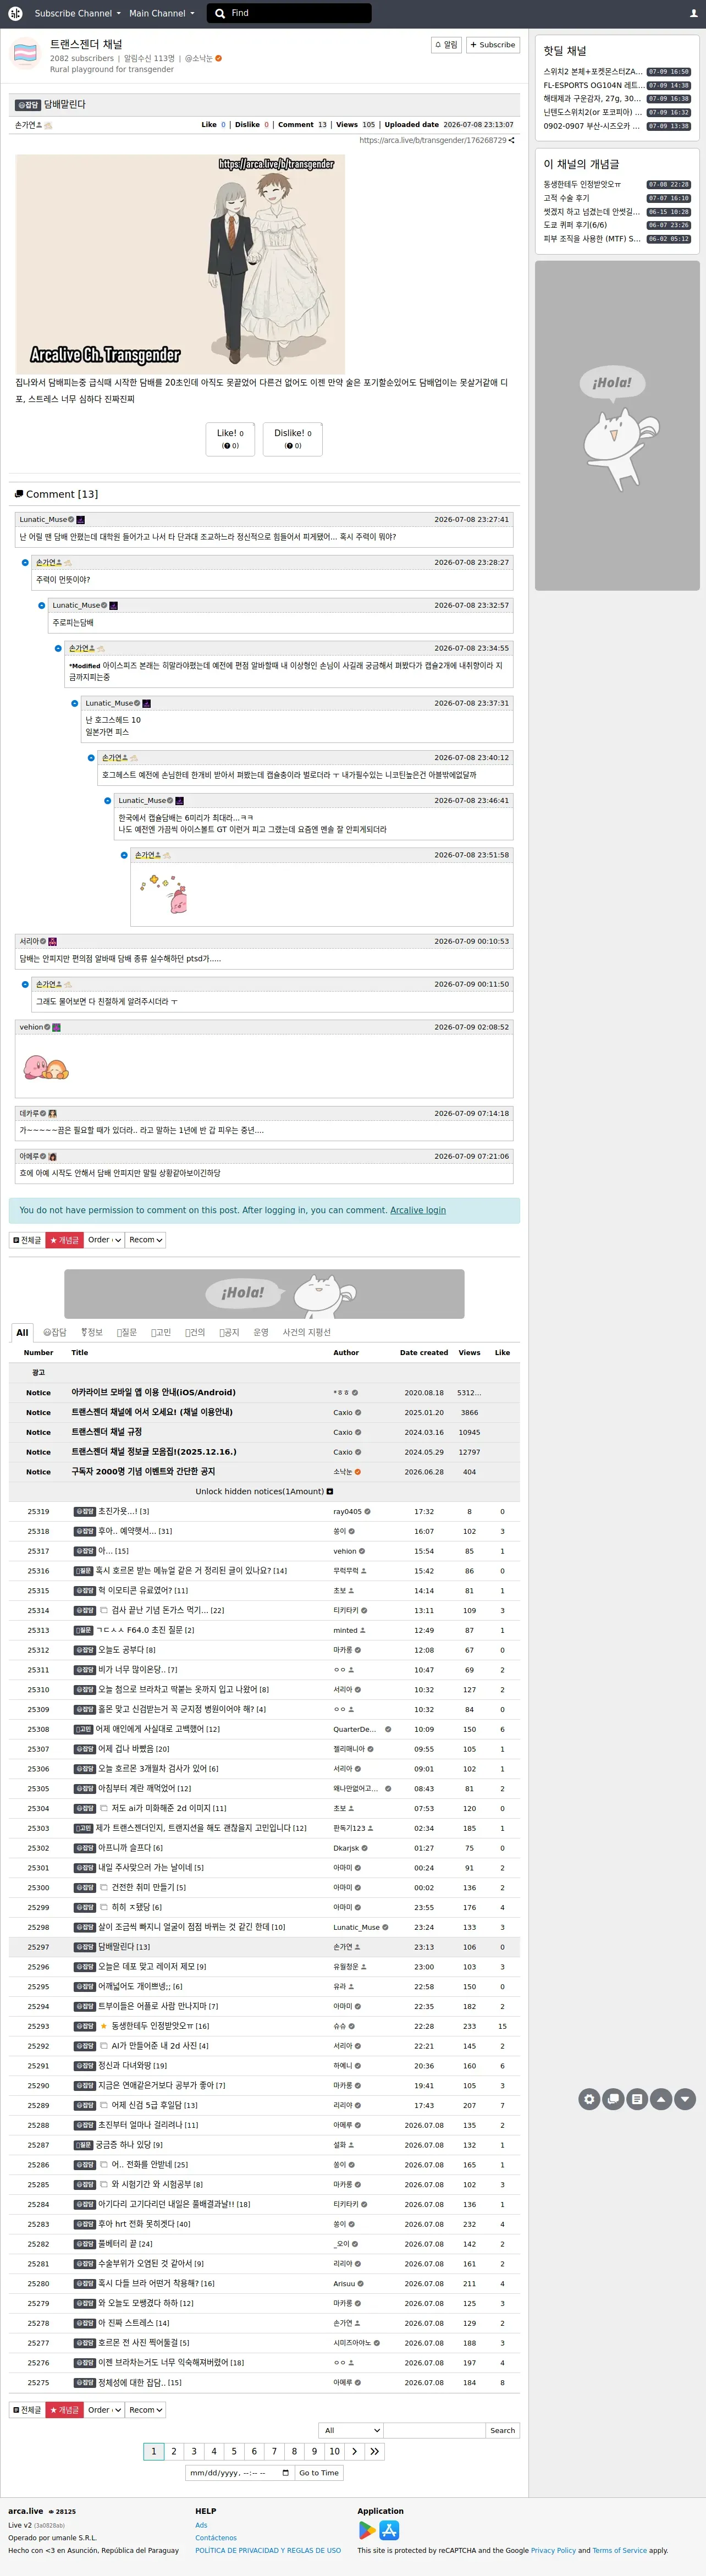The height and width of the screenshot is (2576, 706).
Task: Select the 질문 category tab
Action: (x=126, y=1332)
